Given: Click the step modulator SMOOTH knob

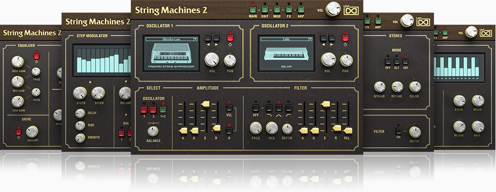Looking at the screenshot, I should tap(80, 138).
